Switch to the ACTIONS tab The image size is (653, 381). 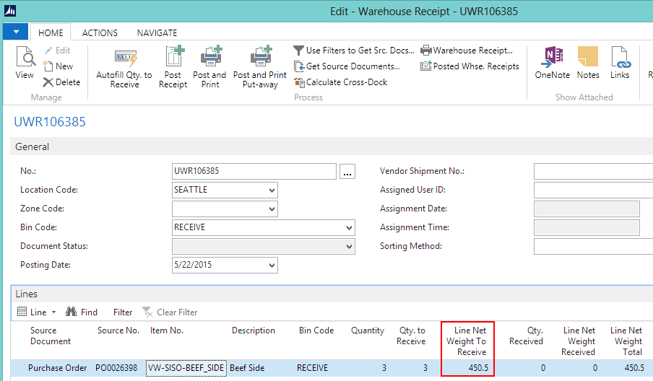point(100,32)
